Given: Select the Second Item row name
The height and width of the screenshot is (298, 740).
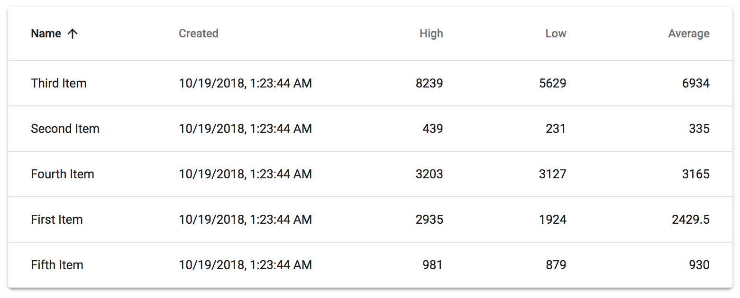Looking at the screenshot, I should [65, 129].
